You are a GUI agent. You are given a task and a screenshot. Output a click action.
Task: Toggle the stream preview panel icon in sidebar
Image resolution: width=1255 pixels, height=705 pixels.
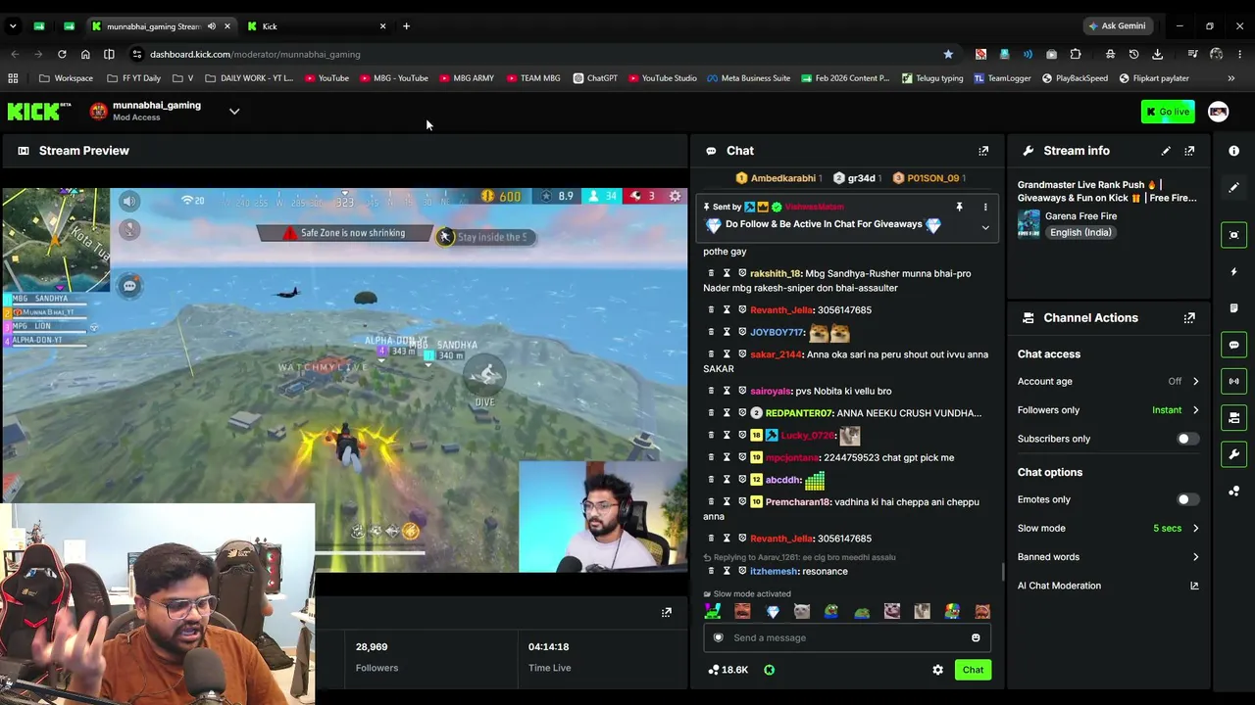[1234, 235]
